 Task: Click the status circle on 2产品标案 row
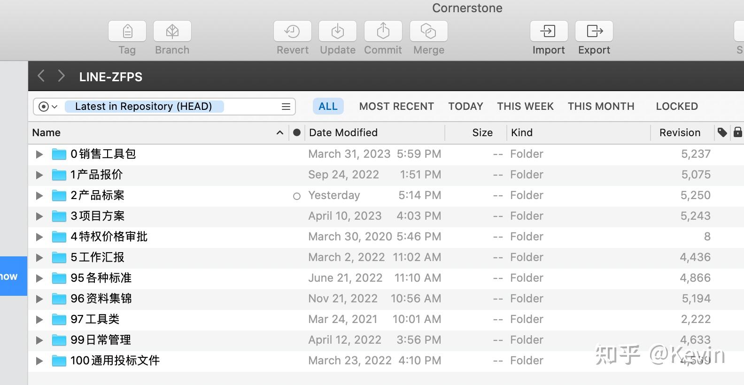click(x=297, y=196)
